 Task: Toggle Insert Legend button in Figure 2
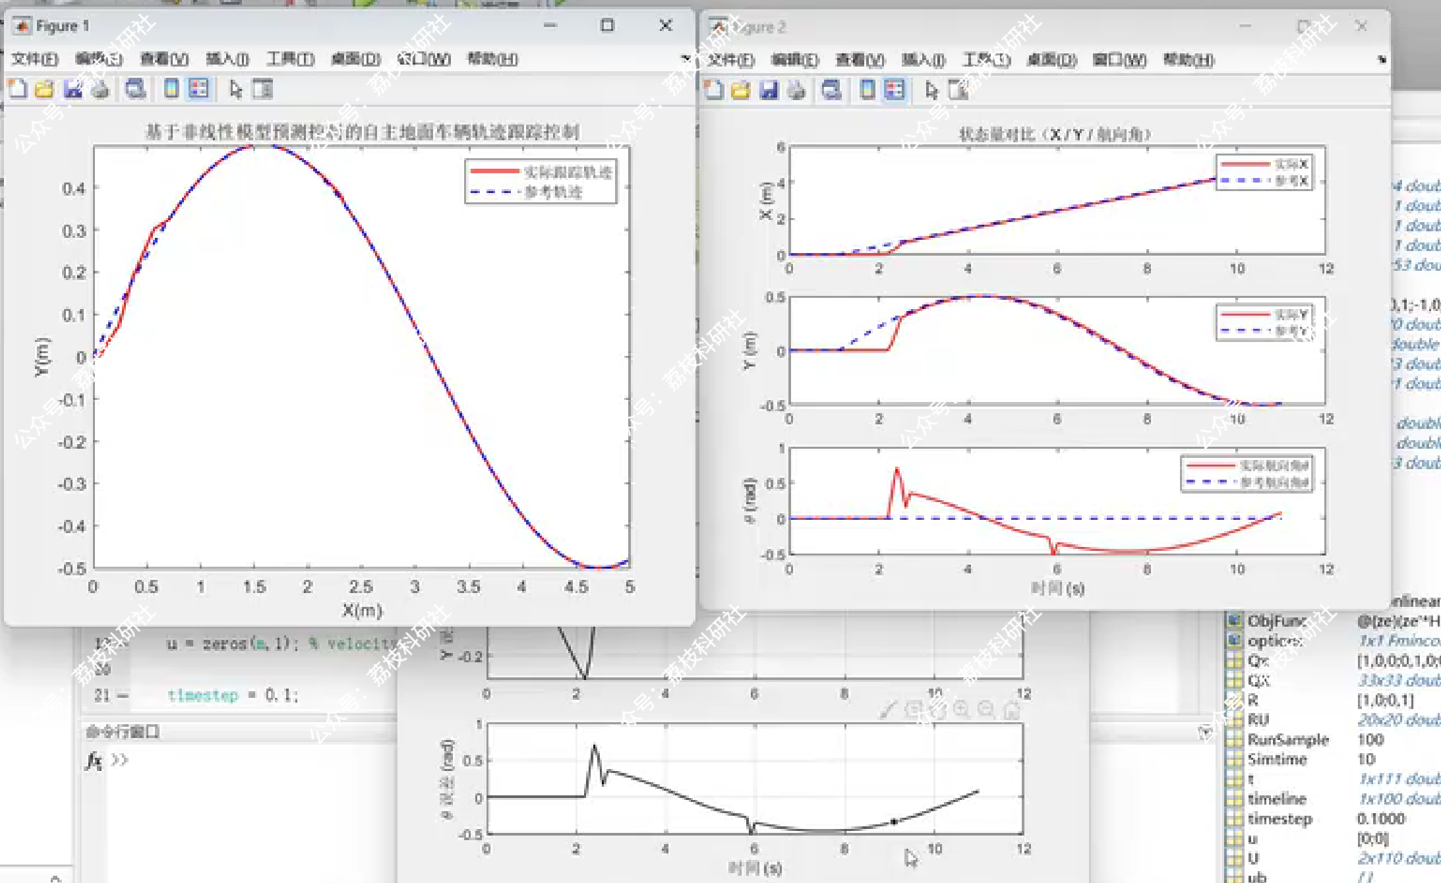point(895,90)
